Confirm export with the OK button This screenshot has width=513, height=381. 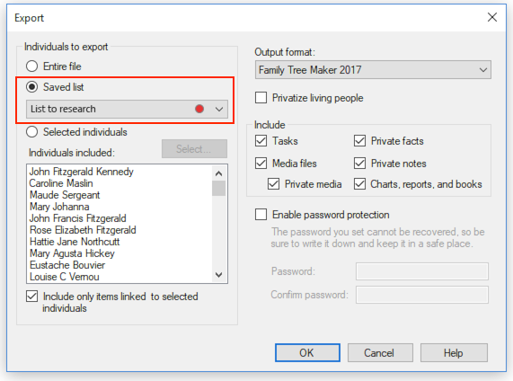tap(307, 352)
